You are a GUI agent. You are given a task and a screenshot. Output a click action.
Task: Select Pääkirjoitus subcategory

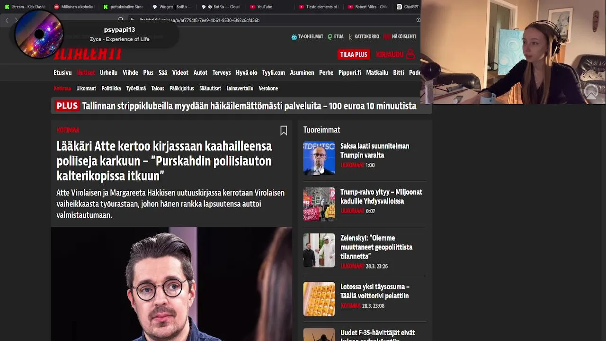click(182, 89)
